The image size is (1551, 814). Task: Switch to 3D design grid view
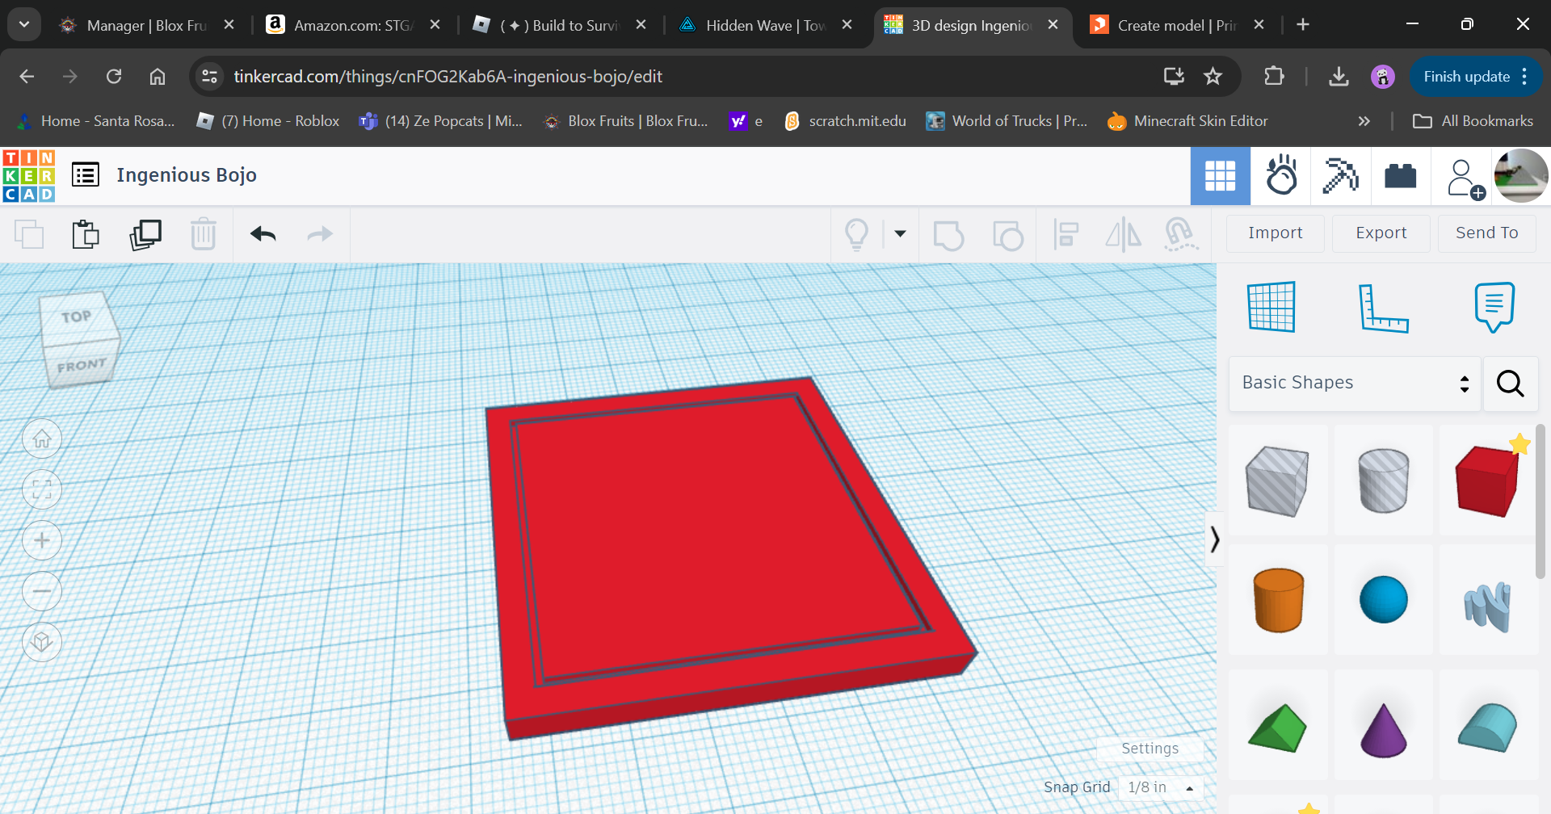pos(1221,176)
